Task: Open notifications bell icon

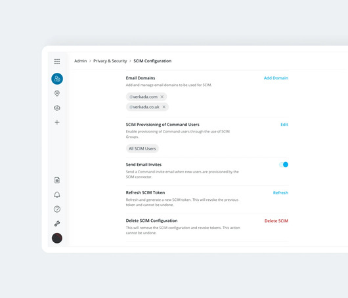Action: pyautogui.click(x=57, y=194)
